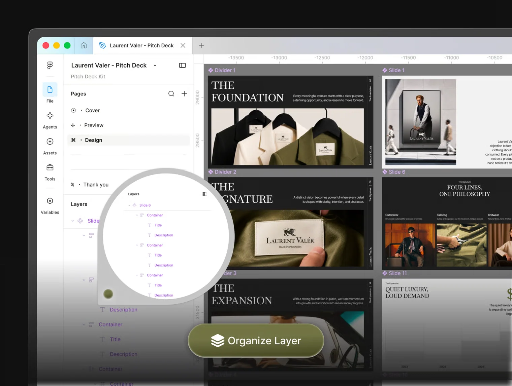This screenshot has height=386, width=512.
Task: Open the Agents panel icon
Action: [50, 116]
